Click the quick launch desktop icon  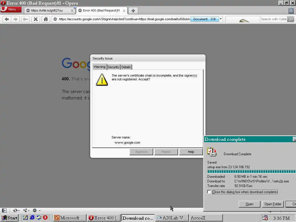click(x=25, y=218)
